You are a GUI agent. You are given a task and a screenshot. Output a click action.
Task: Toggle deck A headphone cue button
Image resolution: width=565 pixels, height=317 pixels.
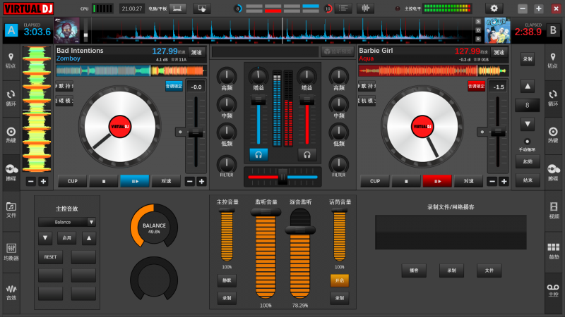pyautogui.click(x=258, y=154)
